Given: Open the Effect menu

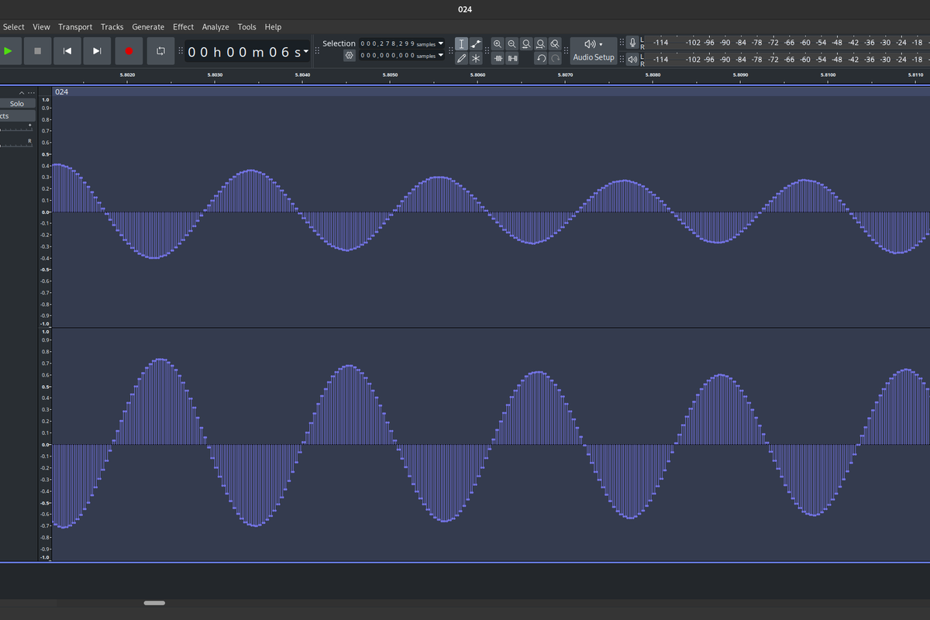Looking at the screenshot, I should point(183,26).
